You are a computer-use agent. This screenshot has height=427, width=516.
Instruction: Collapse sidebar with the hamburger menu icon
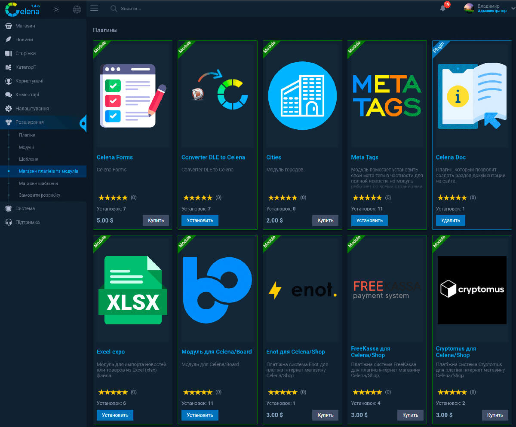(x=94, y=8)
